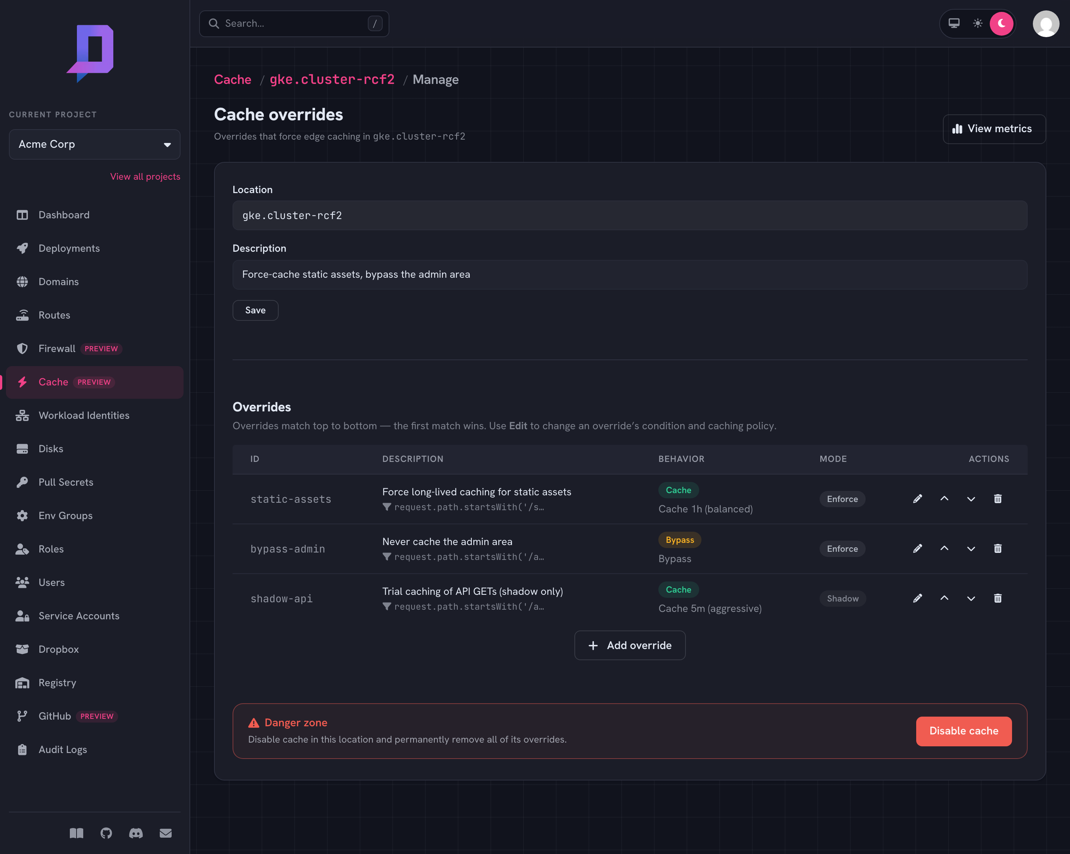Delete the shadow-api override
The height and width of the screenshot is (854, 1070).
tap(998, 598)
